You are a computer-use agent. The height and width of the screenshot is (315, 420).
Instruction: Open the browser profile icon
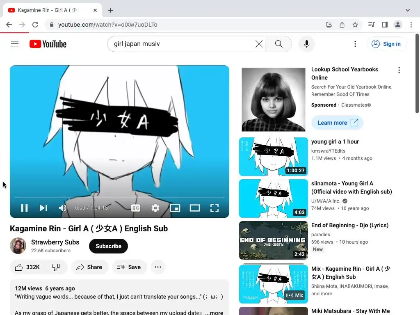click(398, 25)
